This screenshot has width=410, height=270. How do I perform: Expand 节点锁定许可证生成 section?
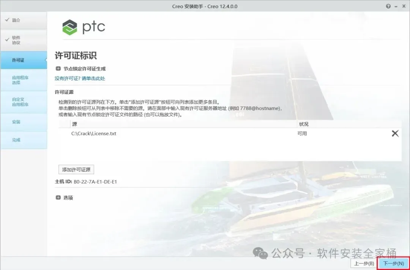coord(58,69)
